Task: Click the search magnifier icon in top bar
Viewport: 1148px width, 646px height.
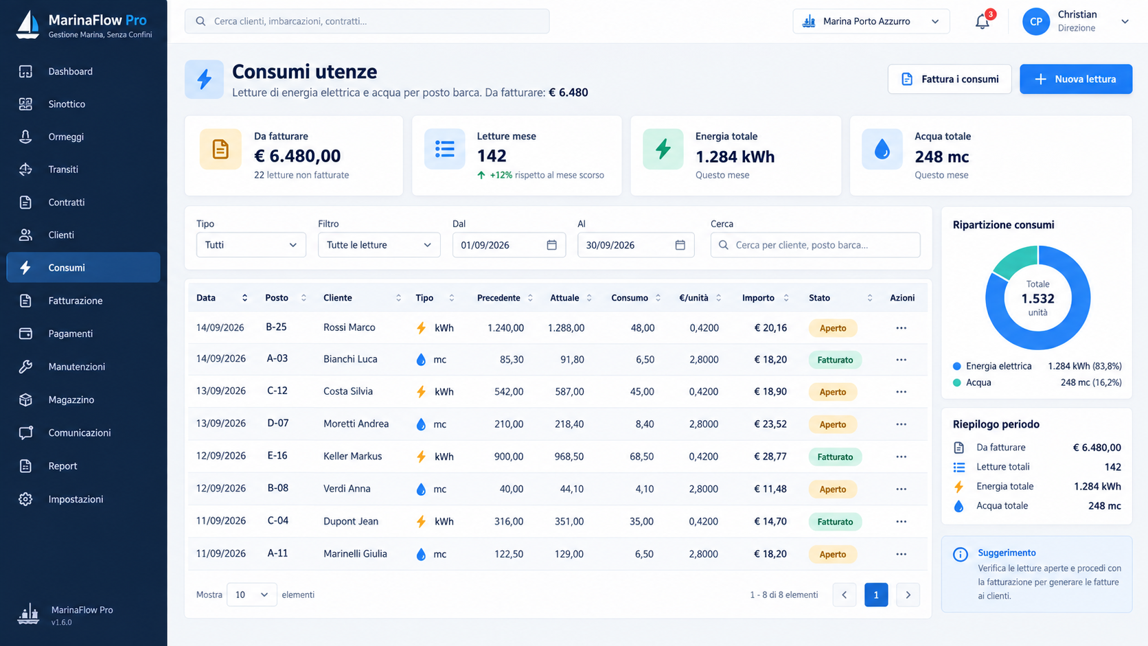Action: pyautogui.click(x=200, y=21)
